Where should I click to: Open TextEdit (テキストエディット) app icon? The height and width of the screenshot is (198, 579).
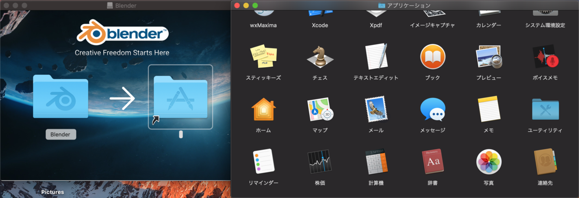[x=376, y=57]
